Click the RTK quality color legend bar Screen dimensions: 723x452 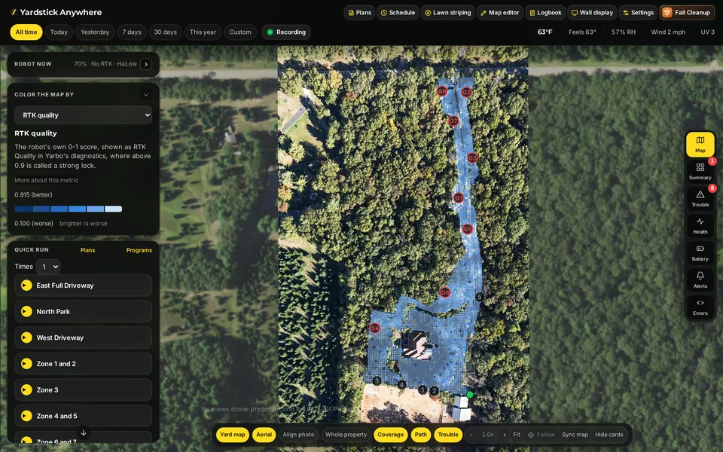[x=69, y=209]
